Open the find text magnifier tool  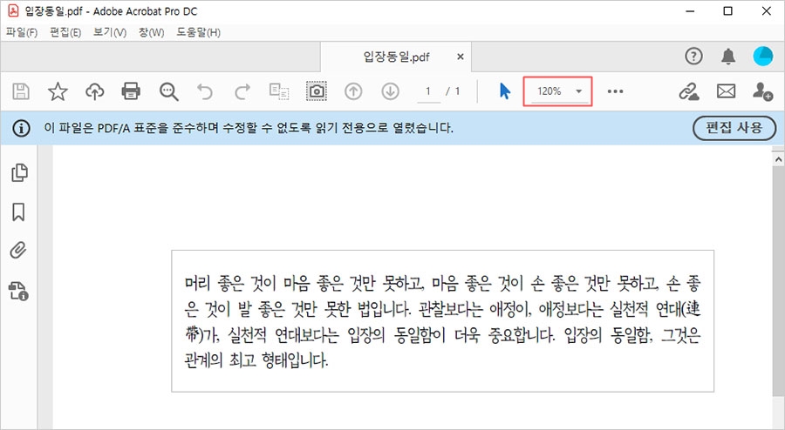point(168,92)
